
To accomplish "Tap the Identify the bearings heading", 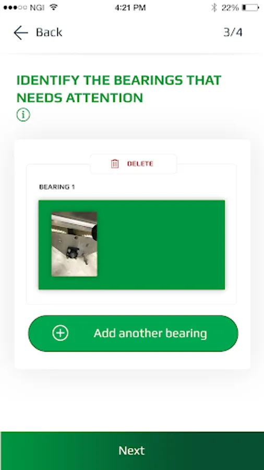I will pos(119,89).
